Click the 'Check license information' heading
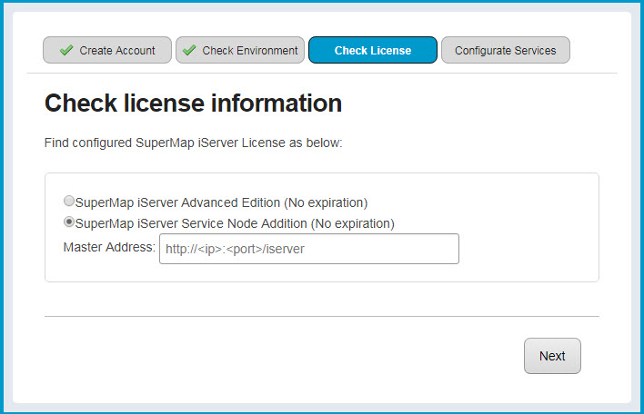644x414 pixels. pyautogui.click(x=193, y=103)
